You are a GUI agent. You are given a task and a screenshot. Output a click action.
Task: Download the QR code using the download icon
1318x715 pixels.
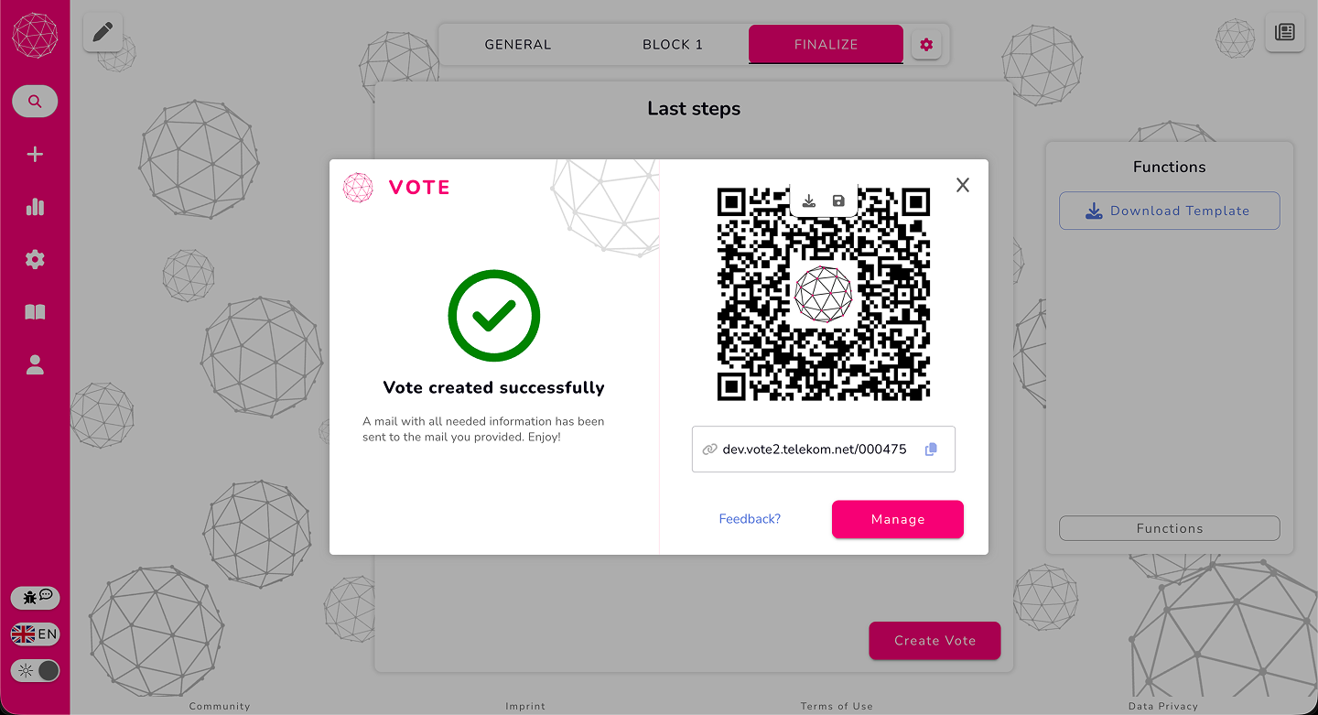[809, 200]
